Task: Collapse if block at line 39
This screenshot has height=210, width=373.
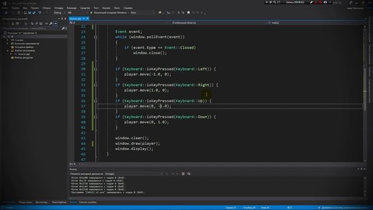Action: point(96,117)
